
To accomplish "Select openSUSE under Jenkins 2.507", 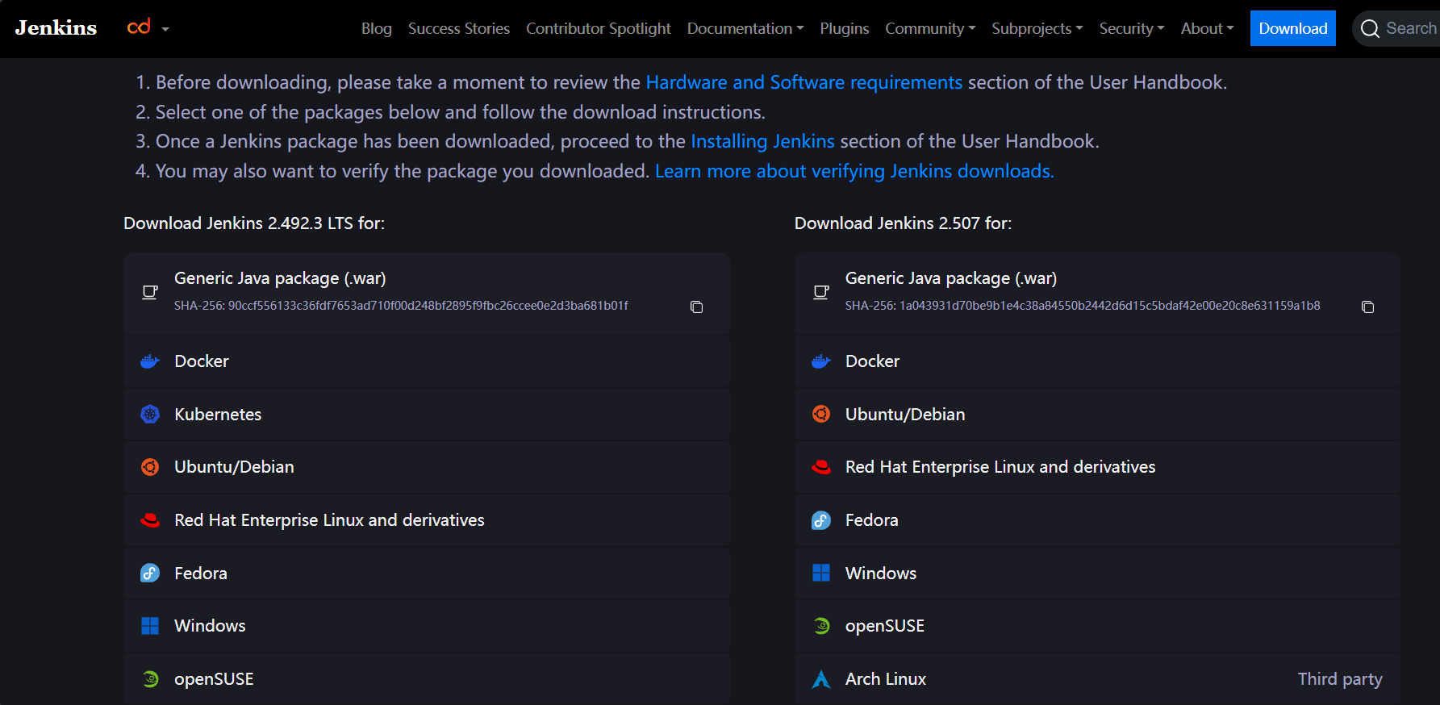I will 1097,626.
